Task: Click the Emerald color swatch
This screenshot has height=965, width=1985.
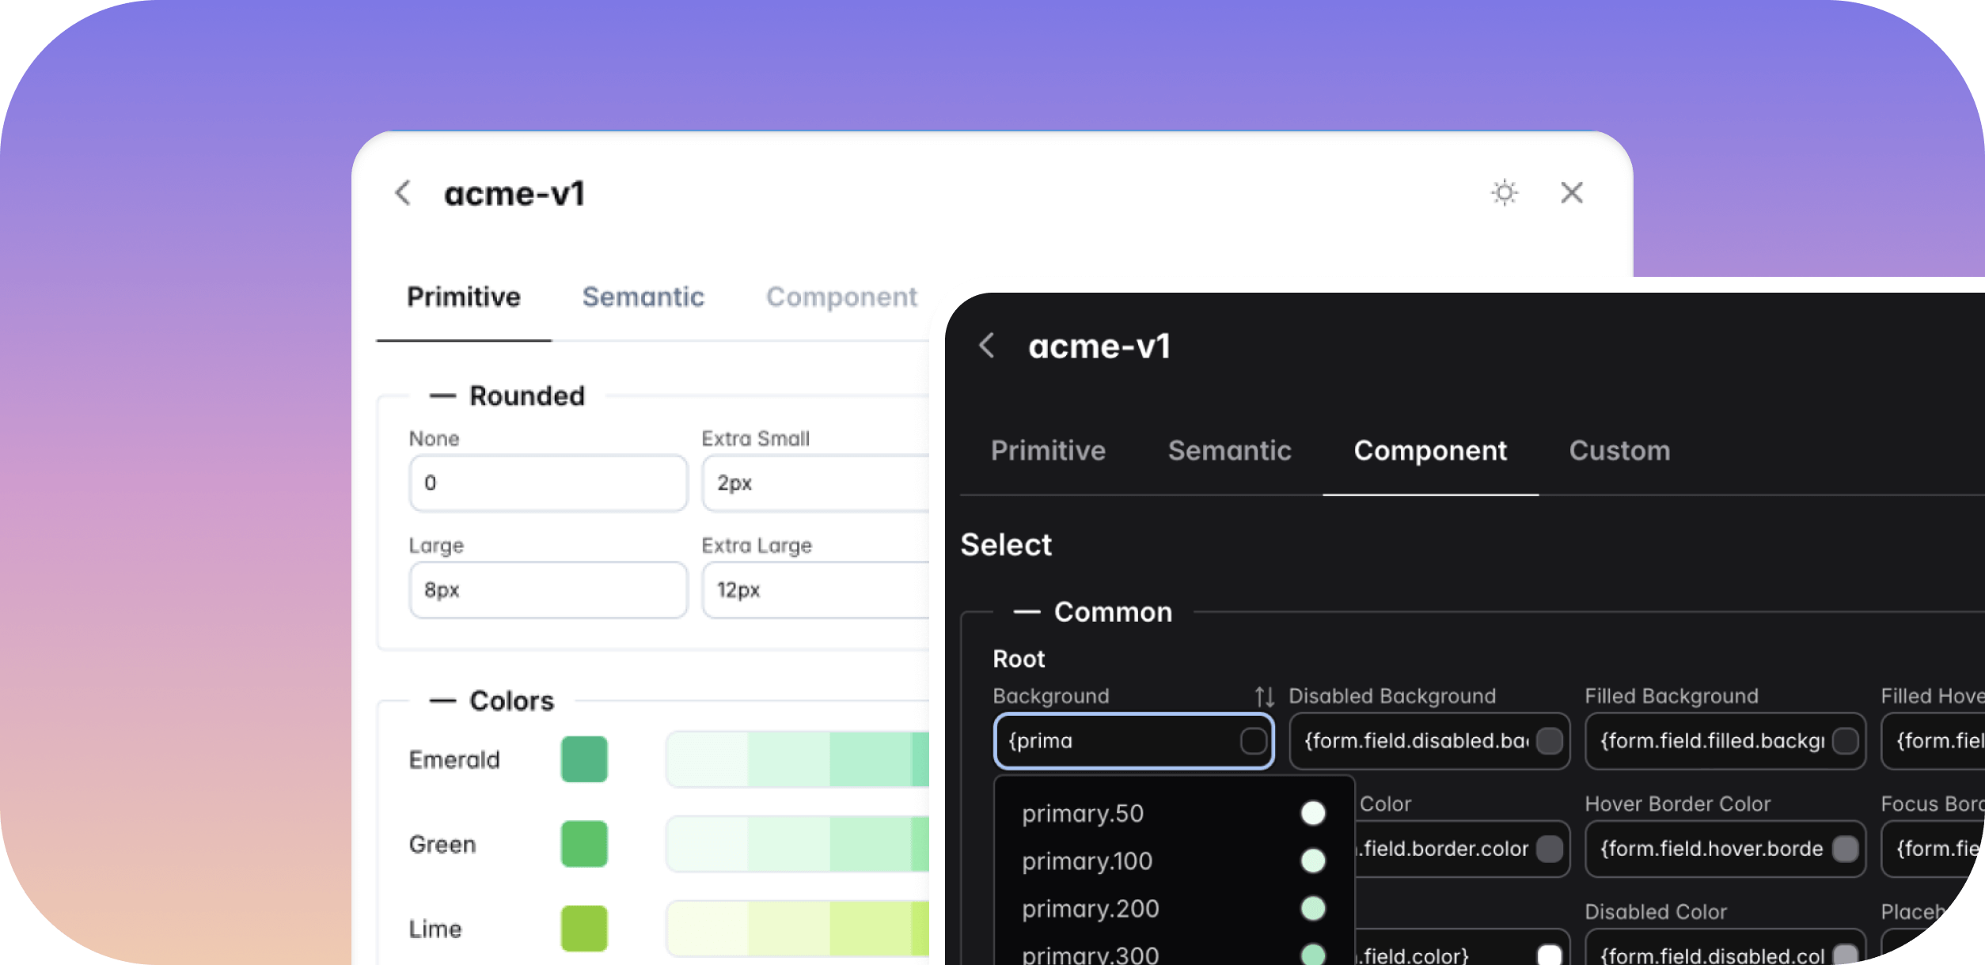Action: point(583,759)
